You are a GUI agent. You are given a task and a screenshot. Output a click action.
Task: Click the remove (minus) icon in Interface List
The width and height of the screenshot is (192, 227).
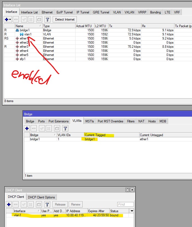16,19
